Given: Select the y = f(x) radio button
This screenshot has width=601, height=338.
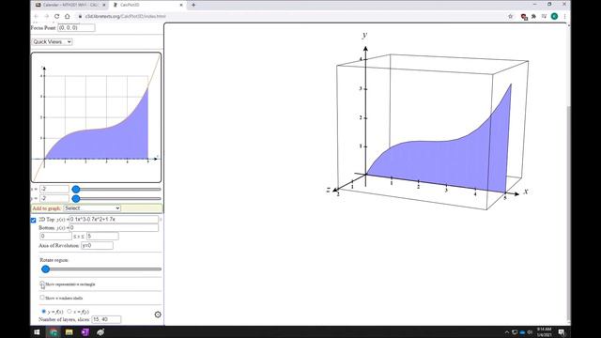Looking at the screenshot, I should (x=43, y=311).
